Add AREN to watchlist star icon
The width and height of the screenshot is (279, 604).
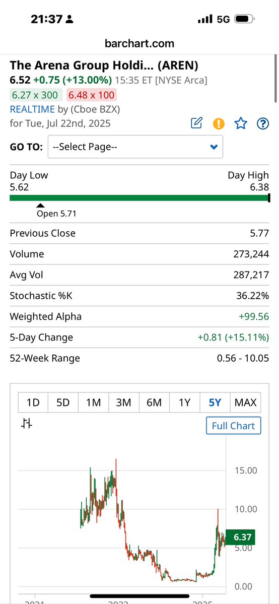(x=241, y=123)
